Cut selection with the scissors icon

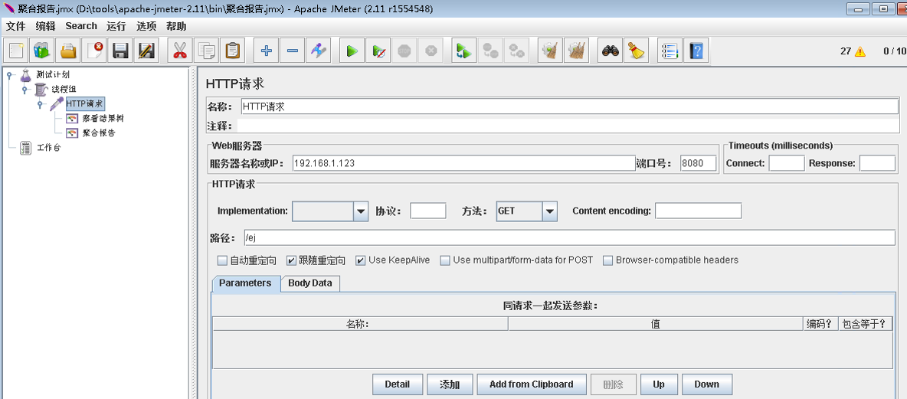pos(180,51)
